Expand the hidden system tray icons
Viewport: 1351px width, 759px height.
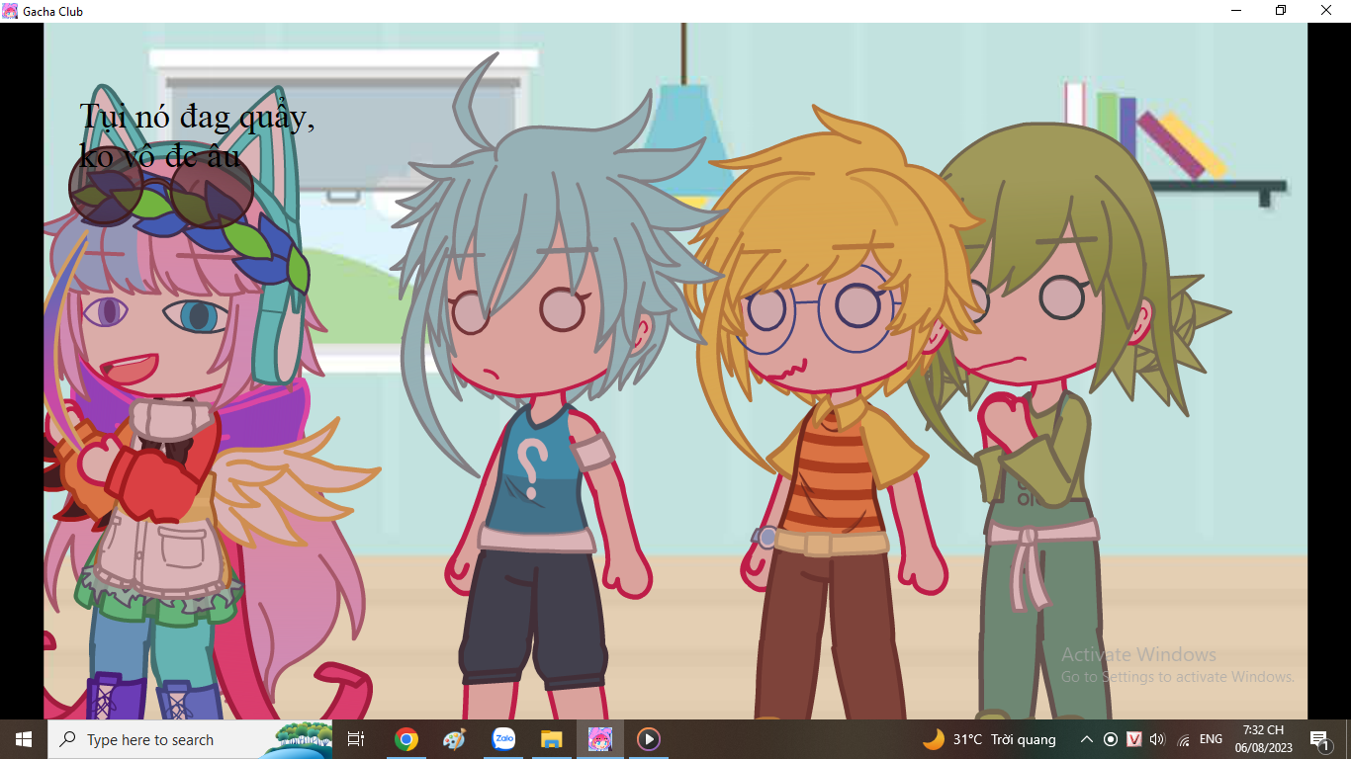1086,739
